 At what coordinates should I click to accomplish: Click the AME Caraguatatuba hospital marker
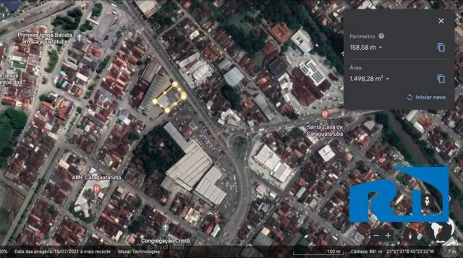pyautogui.click(x=96, y=189)
